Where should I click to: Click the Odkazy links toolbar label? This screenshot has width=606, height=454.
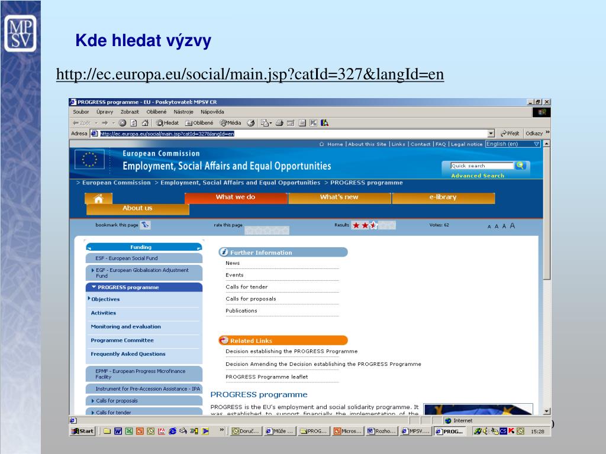point(534,134)
